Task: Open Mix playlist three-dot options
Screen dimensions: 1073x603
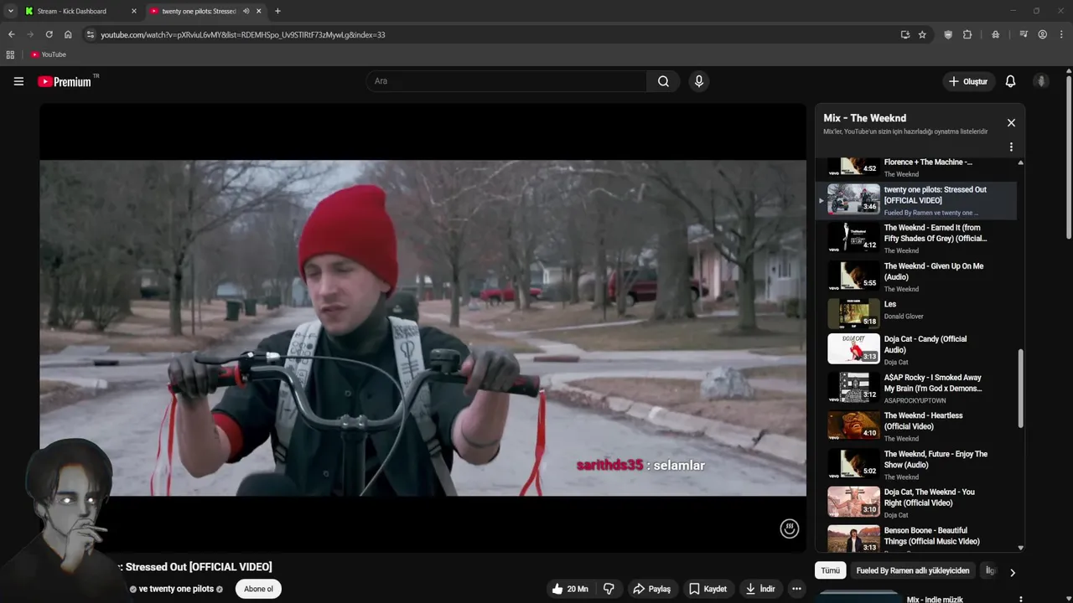Action: 1011,147
